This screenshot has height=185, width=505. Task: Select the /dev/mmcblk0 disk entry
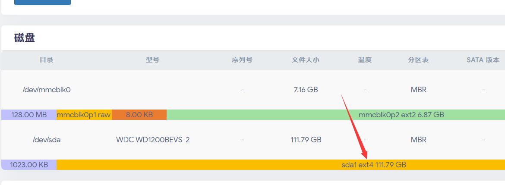click(46, 90)
